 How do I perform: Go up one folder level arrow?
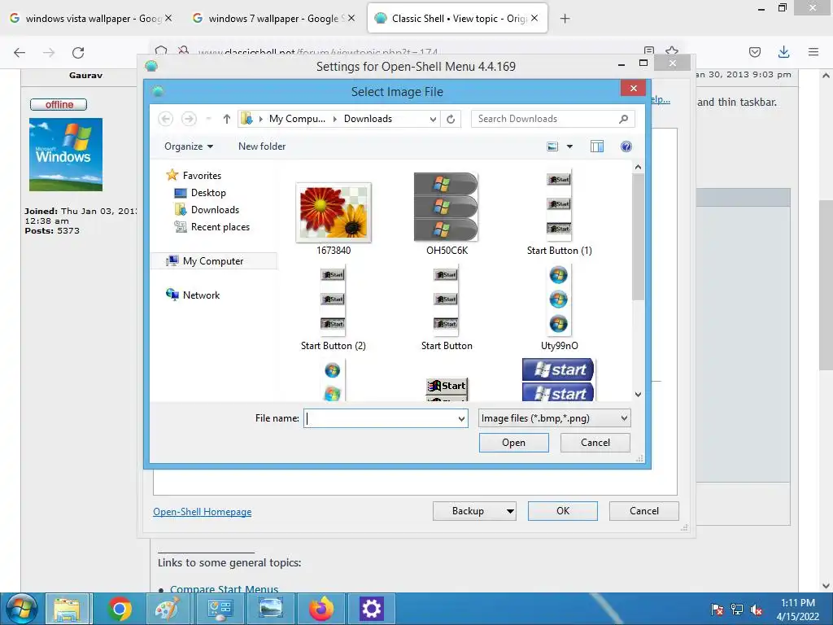[x=227, y=119]
